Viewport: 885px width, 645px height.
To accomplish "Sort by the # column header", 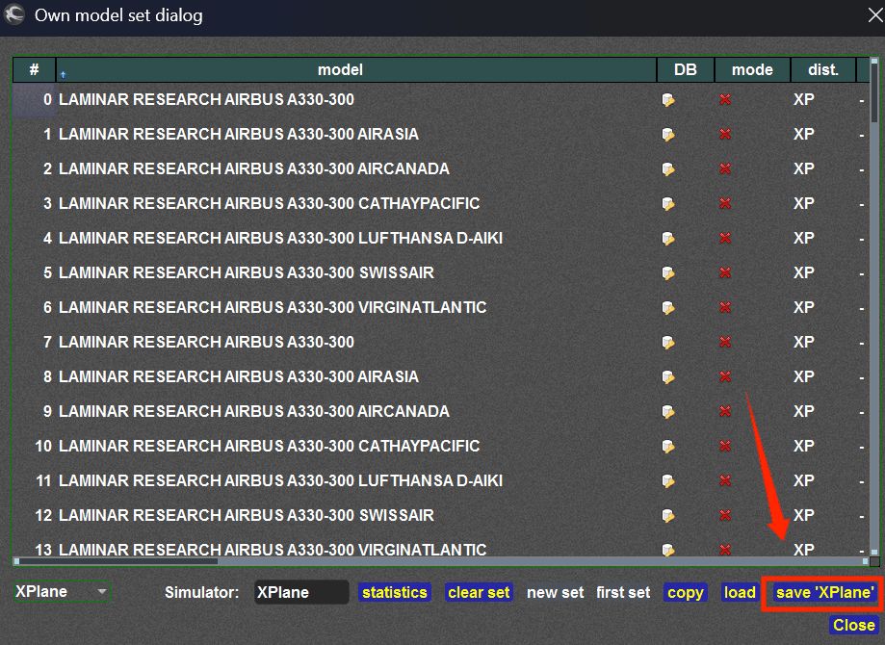I will coord(34,70).
